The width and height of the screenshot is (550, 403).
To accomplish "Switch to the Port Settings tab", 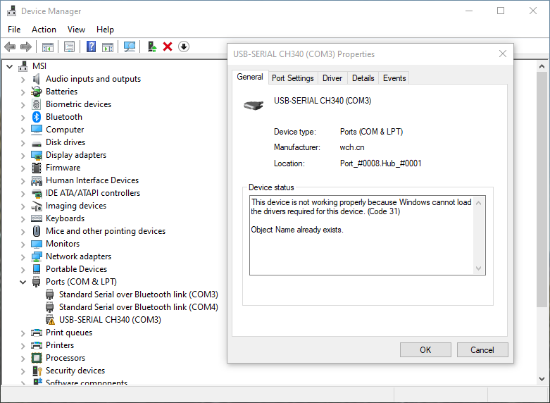I will 293,78.
